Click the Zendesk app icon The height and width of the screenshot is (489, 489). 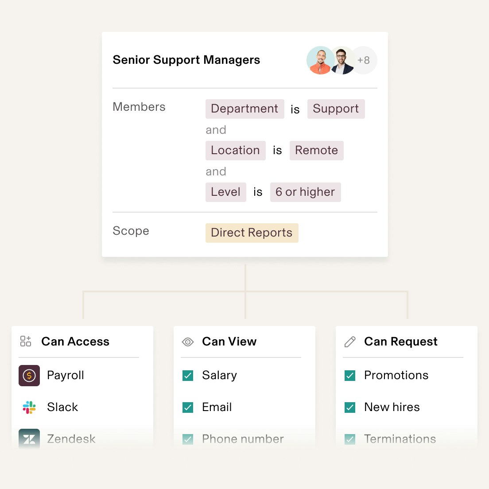[29, 439]
